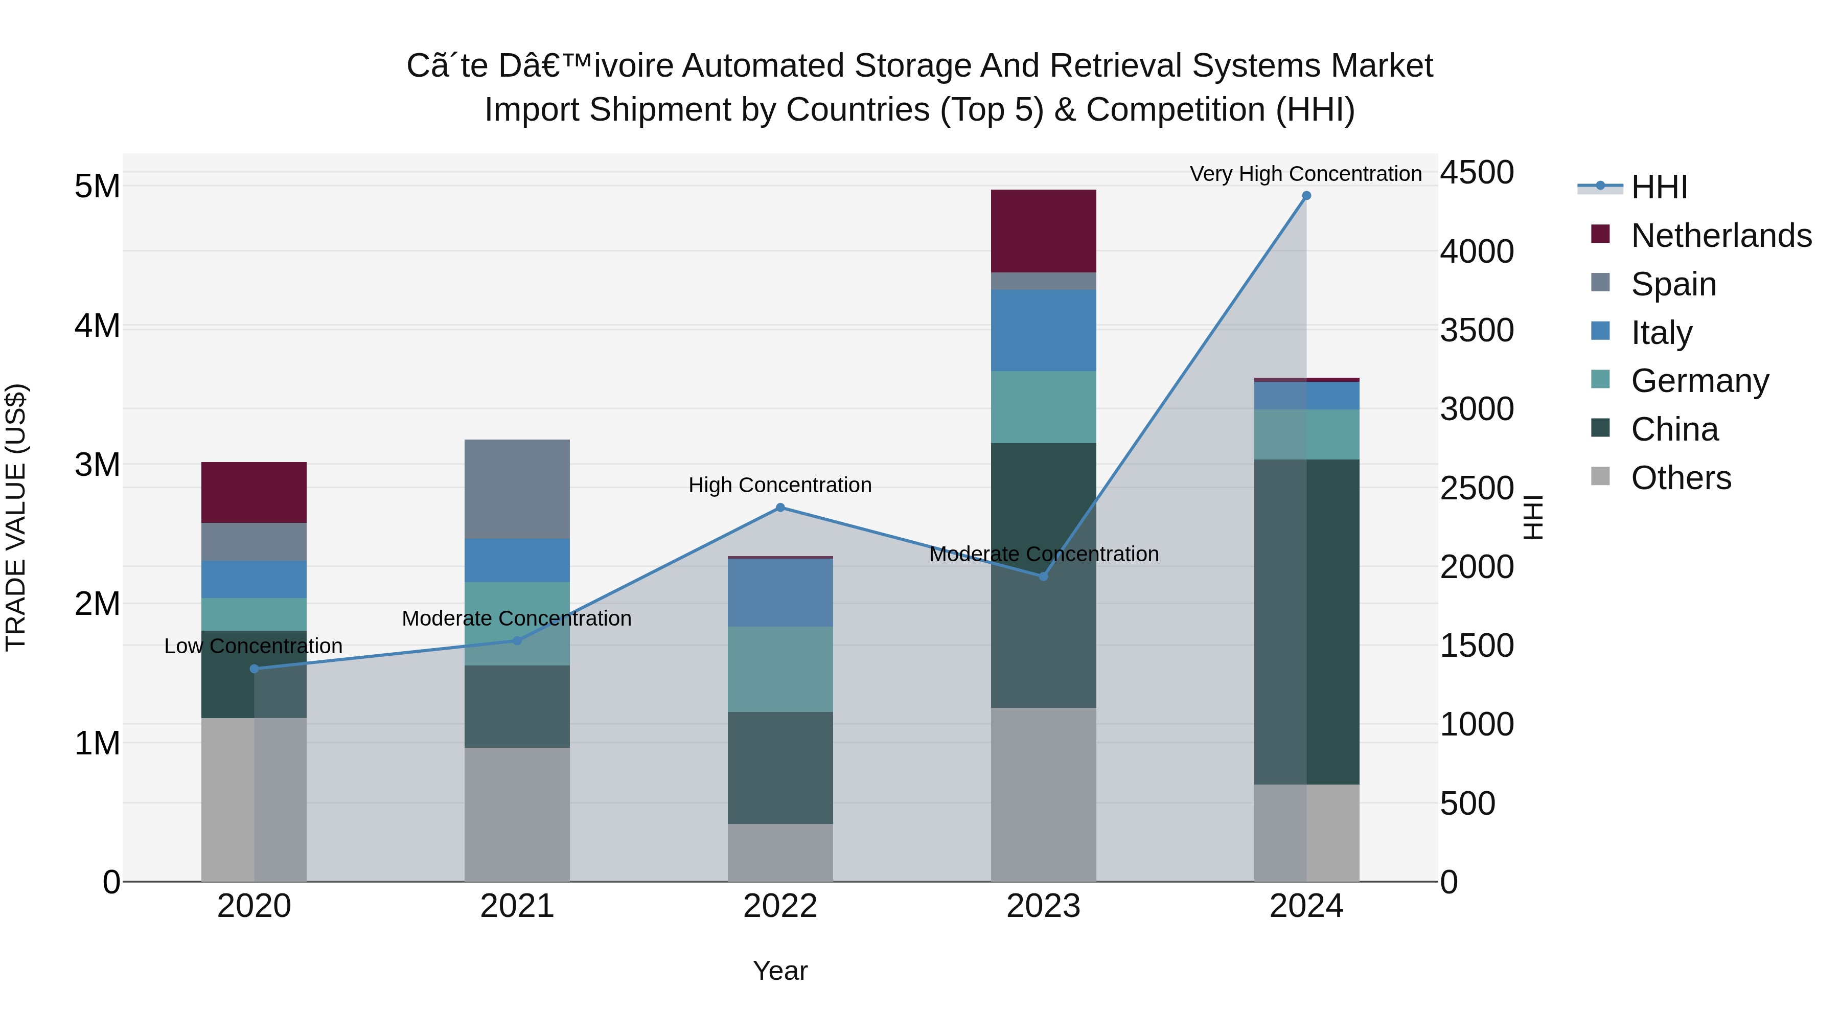Click the 5M left axis tick label
This screenshot has width=1840, height=1035.
pyautogui.click(x=97, y=187)
